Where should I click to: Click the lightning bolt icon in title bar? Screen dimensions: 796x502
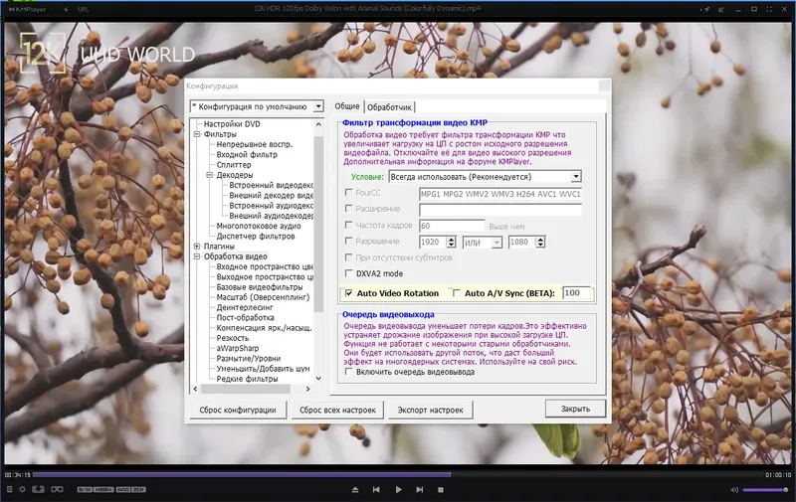tap(66, 9)
